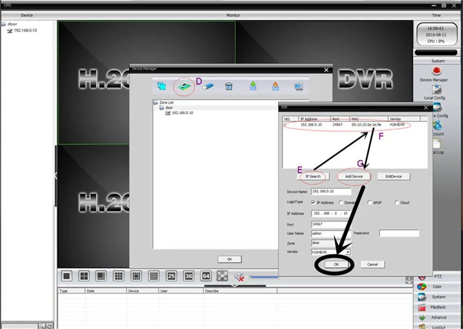The height and width of the screenshot is (329, 463).
Task: Check the ARSP login type box
Action: click(x=369, y=202)
